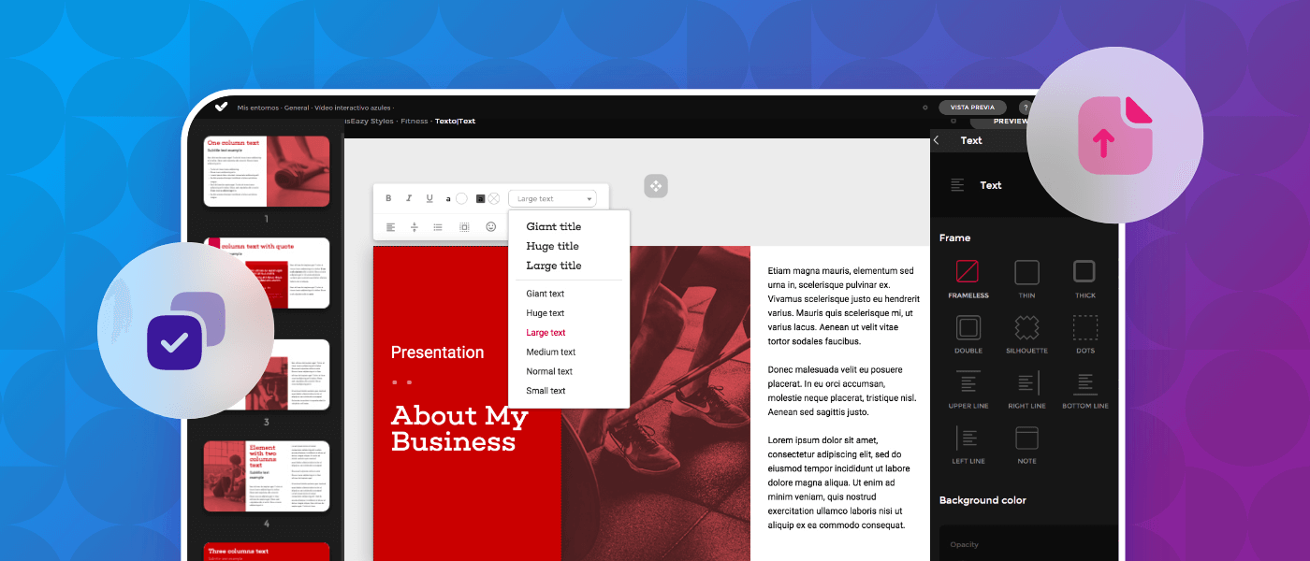The width and height of the screenshot is (1310, 561).
Task: Click the VISTA PREVIA button
Action: point(972,107)
